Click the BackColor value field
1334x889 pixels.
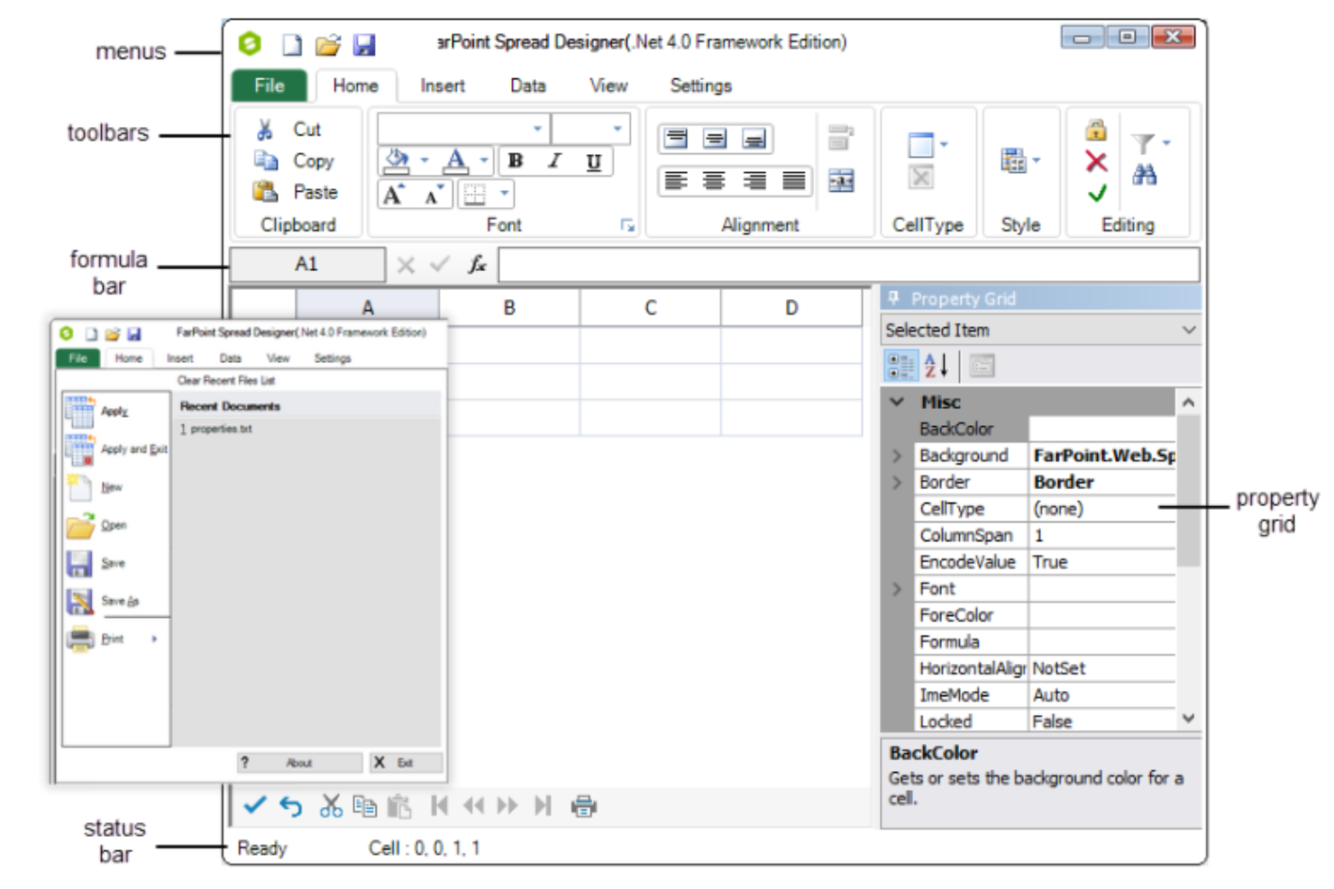[x=1102, y=429]
